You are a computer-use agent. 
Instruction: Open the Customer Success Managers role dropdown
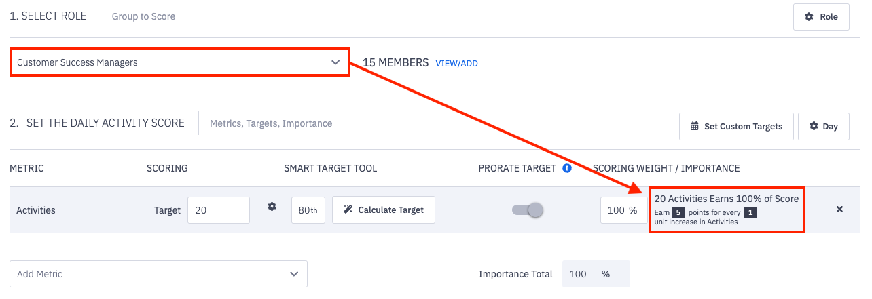tap(179, 62)
